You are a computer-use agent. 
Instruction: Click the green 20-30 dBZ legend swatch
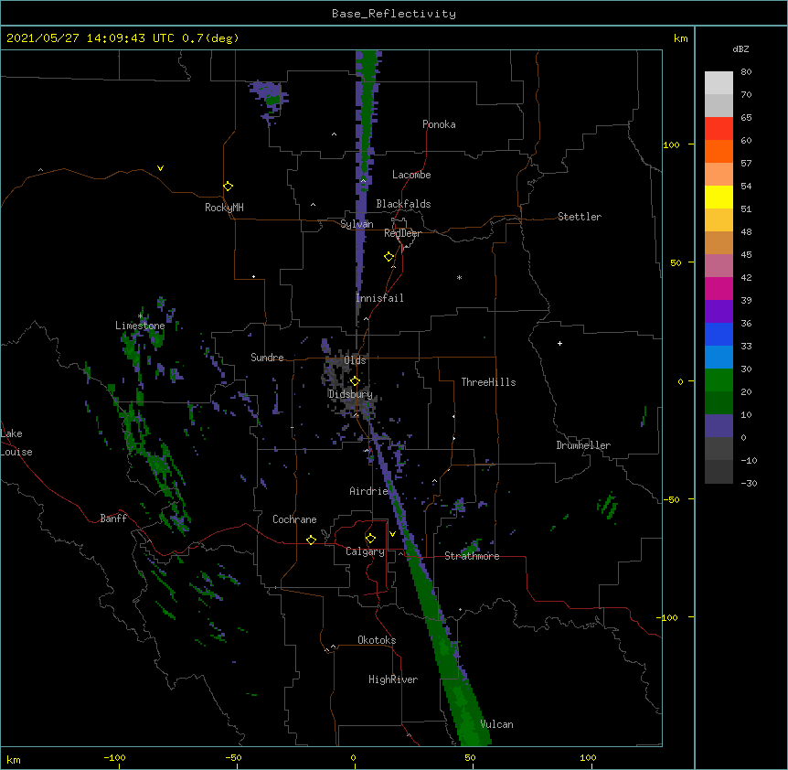point(719,380)
